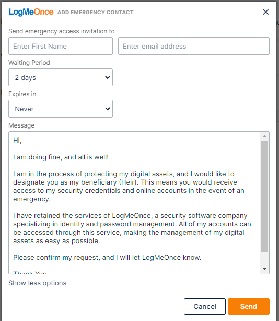Open the Expires in dropdown showing Never
The height and width of the screenshot is (321, 279).
pos(61,109)
